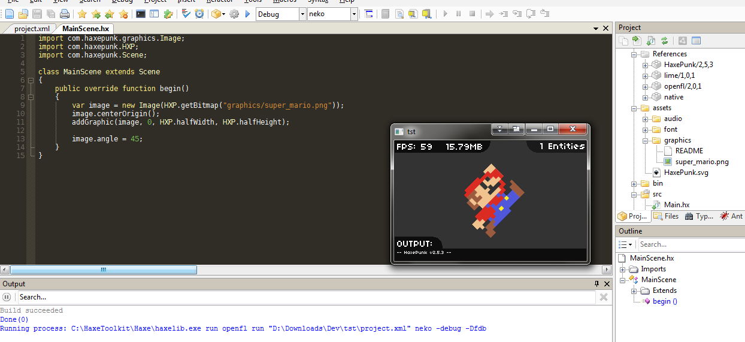Collapse the MainScene node in Outline

point(623,280)
